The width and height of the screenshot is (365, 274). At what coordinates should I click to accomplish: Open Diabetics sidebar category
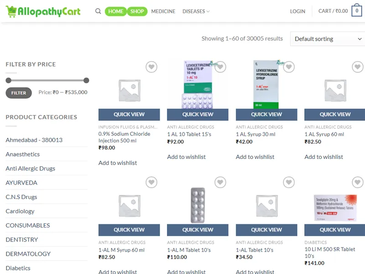pyautogui.click(x=18, y=268)
